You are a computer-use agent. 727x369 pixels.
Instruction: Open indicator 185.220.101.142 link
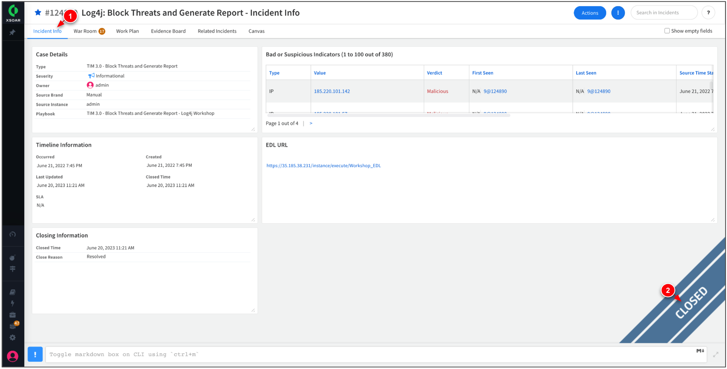[x=332, y=91]
